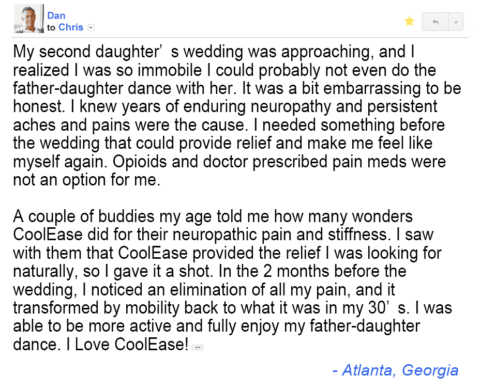The height and width of the screenshot is (390, 480).
Task: Click the Reply arrow button
Action: pyautogui.click(x=435, y=22)
